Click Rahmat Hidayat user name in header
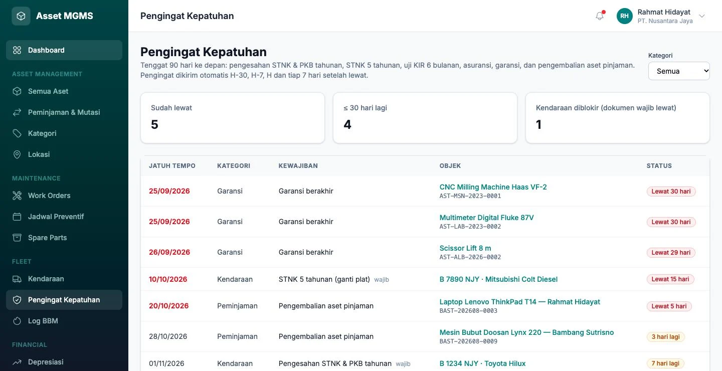The height and width of the screenshot is (371, 722). click(664, 12)
